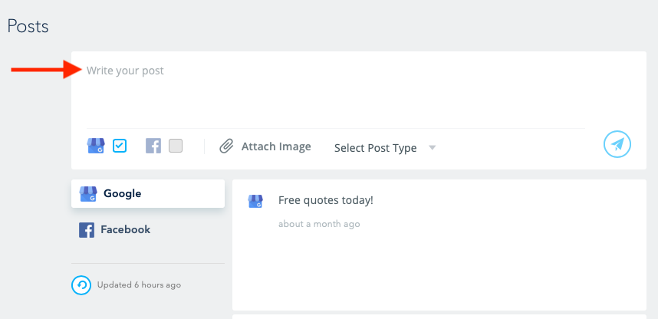This screenshot has height=319, width=658.
Task: Click the Facebook icon in composer toolbar
Action: [153, 146]
